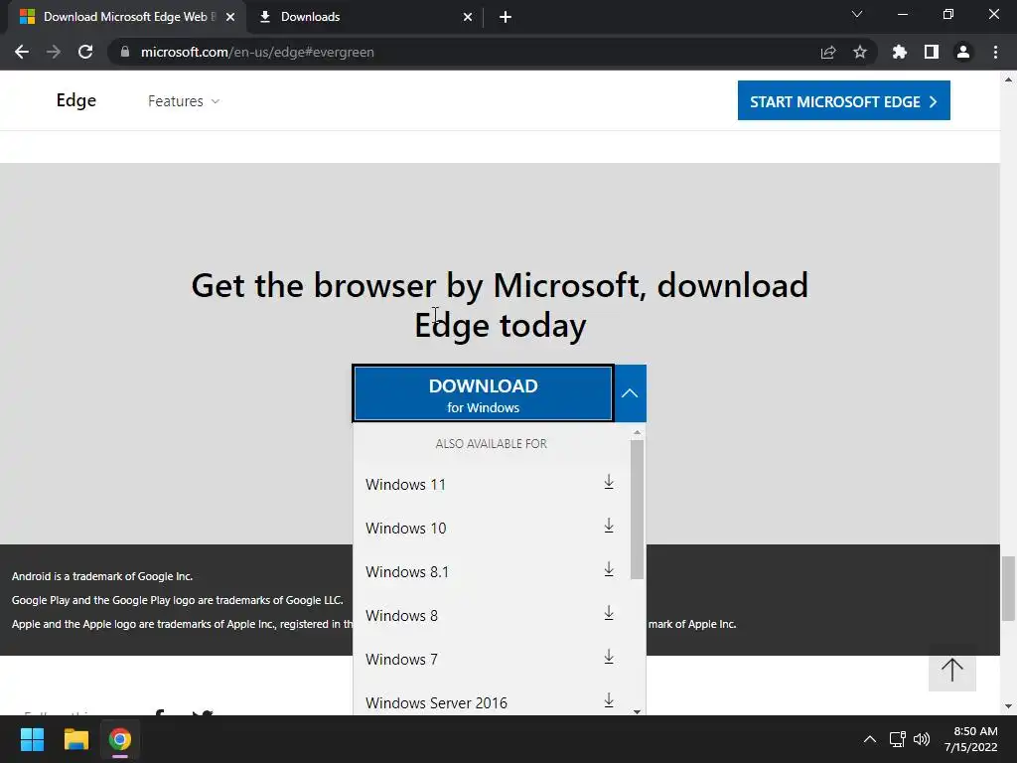Viewport: 1017px width, 763px height.
Task: Select Windows 7 from the list
Action: point(491,659)
